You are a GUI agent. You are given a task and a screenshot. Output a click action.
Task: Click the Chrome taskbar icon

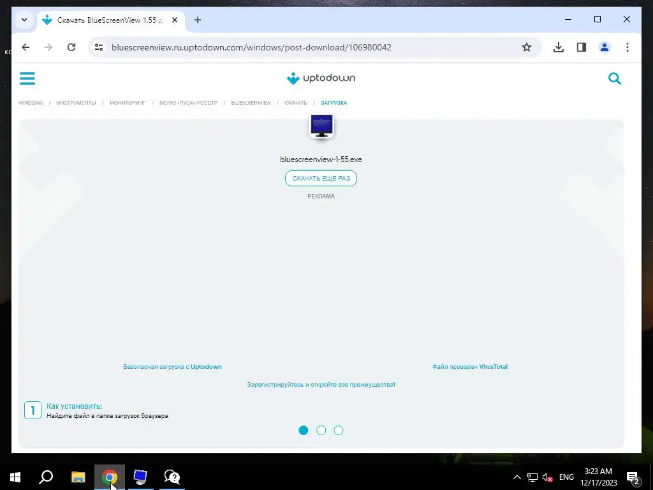(110, 477)
